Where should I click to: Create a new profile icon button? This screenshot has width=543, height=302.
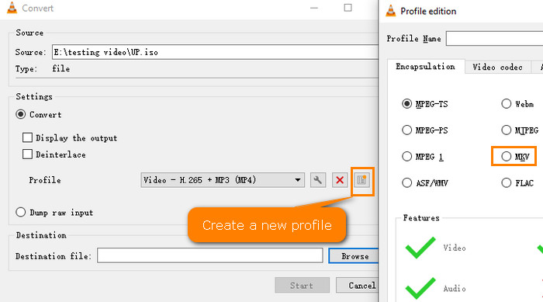pyautogui.click(x=361, y=180)
